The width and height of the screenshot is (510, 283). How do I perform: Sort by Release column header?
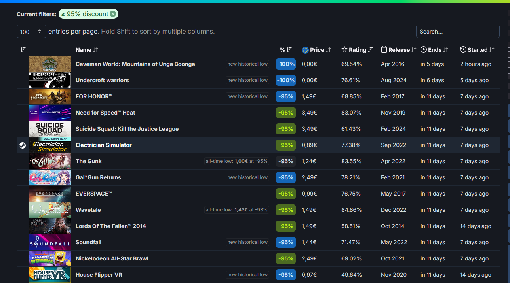tap(399, 50)
